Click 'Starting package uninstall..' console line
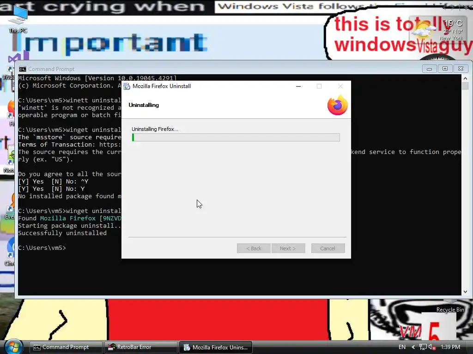473x354 pixels. point(69,226)
